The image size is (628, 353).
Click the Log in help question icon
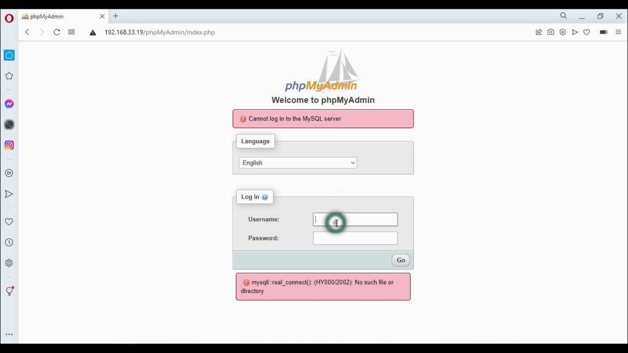pos(265,197)
